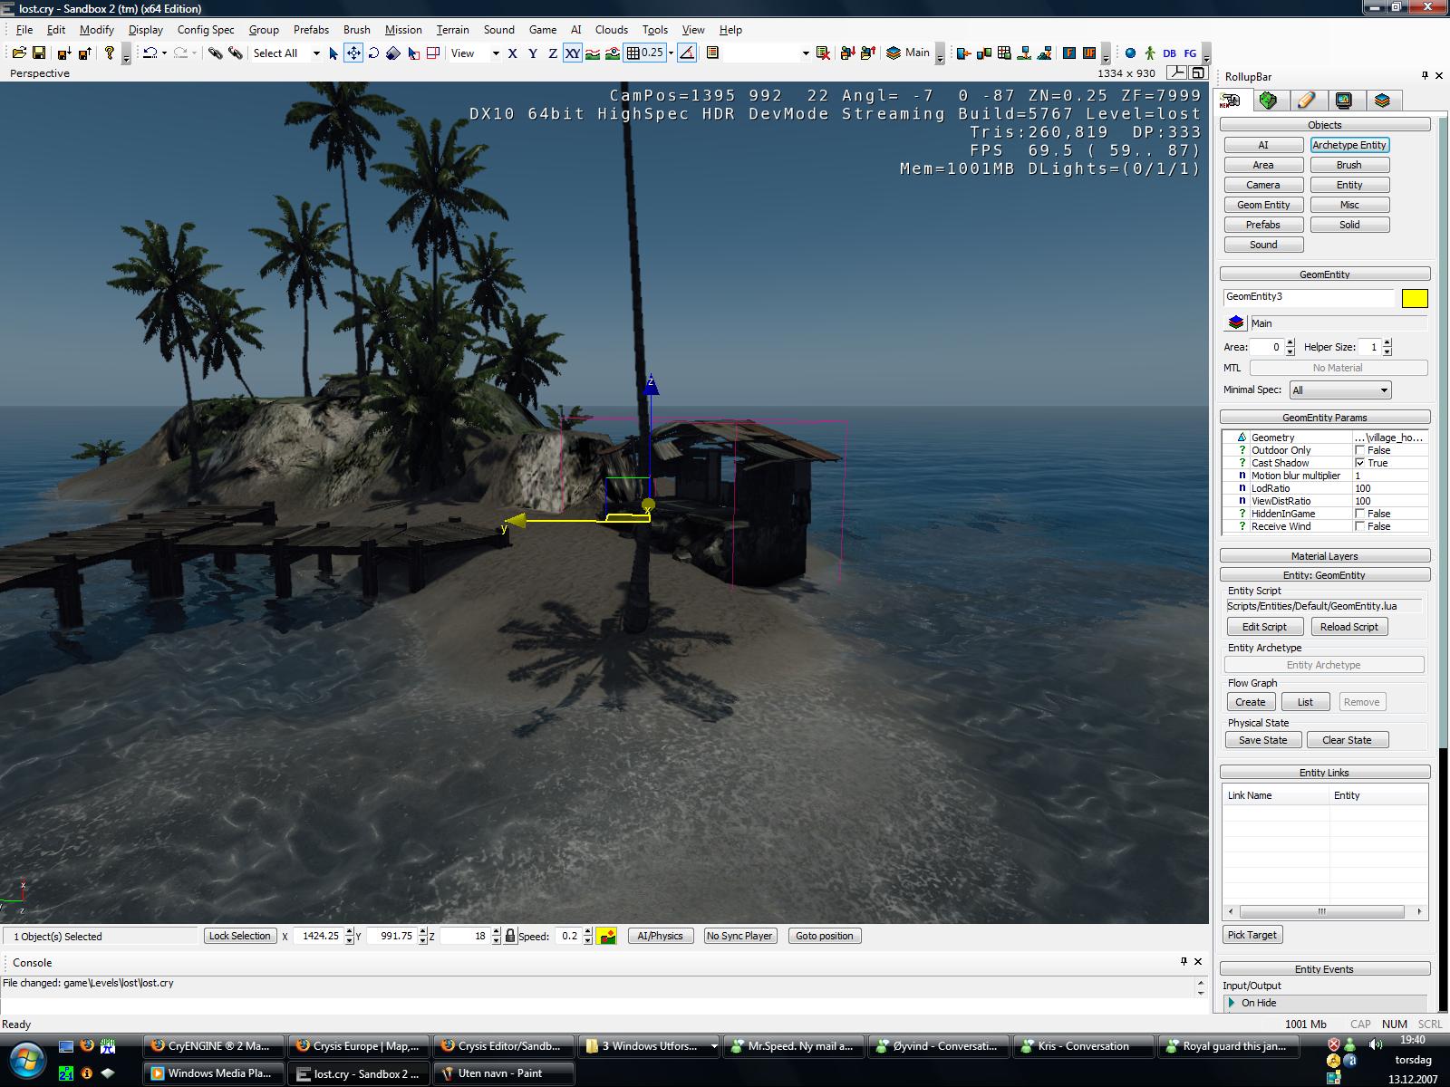Lock movement to Y axis

coord(533,53)
